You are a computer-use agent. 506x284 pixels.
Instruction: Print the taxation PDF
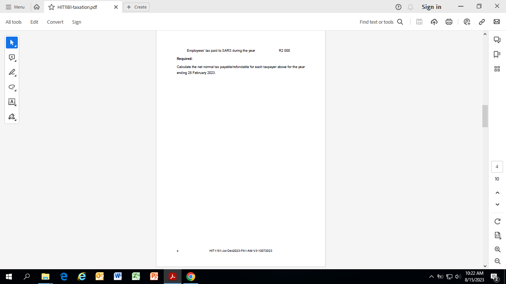(x=449, y=22)
